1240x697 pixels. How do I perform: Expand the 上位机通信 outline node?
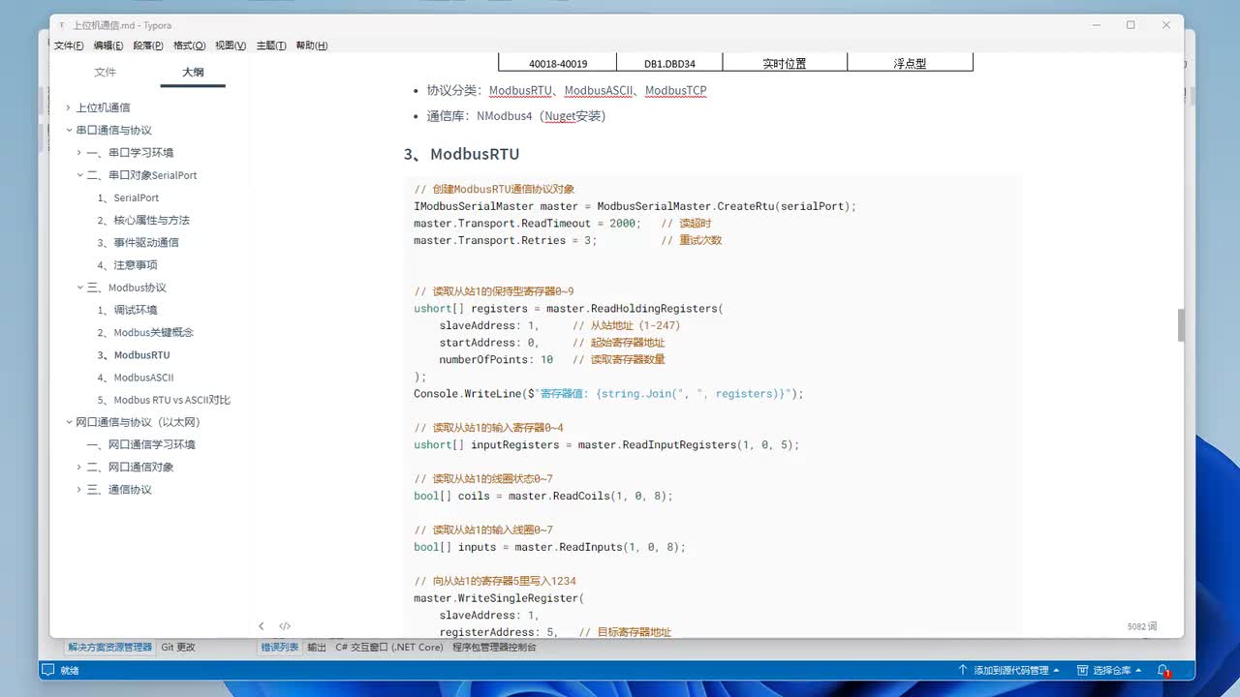68,107
